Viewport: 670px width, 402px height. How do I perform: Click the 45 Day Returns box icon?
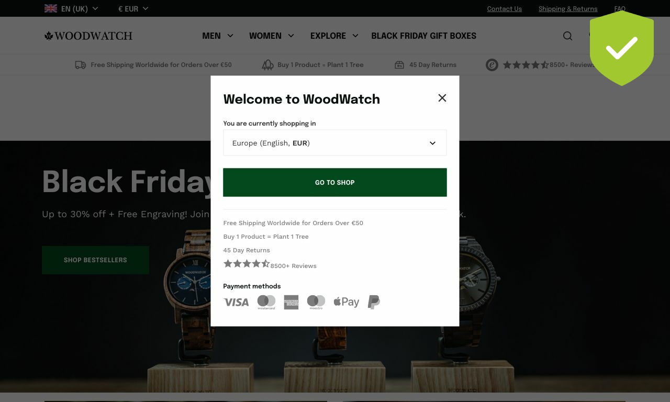(x=399, y=65)
